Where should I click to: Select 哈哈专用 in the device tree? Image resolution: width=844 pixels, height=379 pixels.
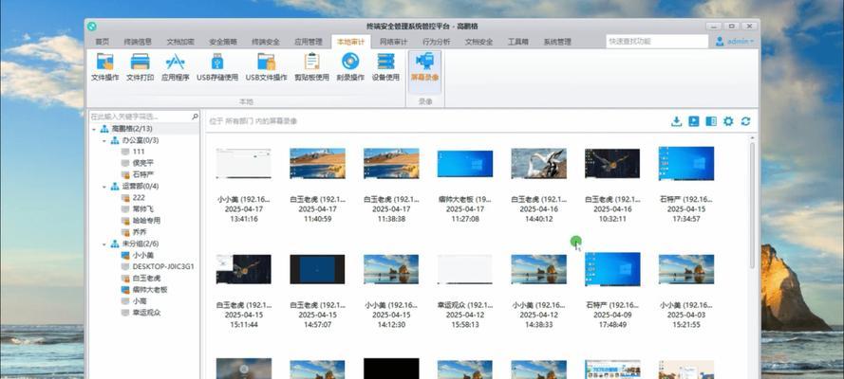(146, 221)
